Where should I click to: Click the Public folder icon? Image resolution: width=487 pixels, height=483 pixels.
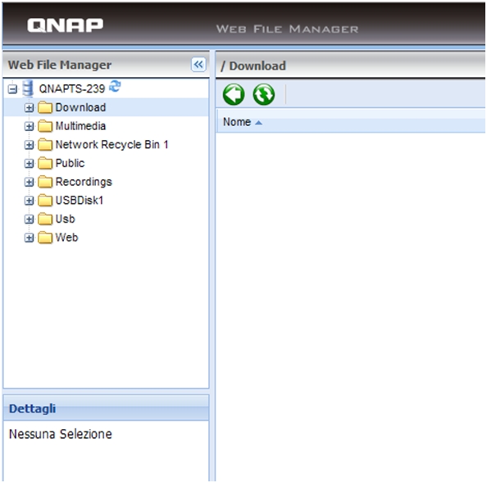tap(45, 164)
